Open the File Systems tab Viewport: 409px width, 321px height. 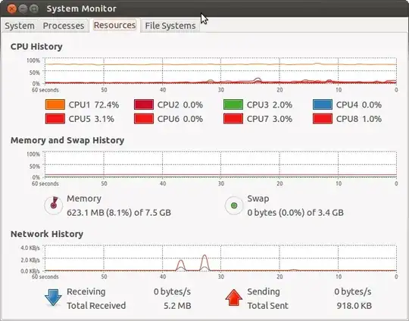[x=170, y=26]
